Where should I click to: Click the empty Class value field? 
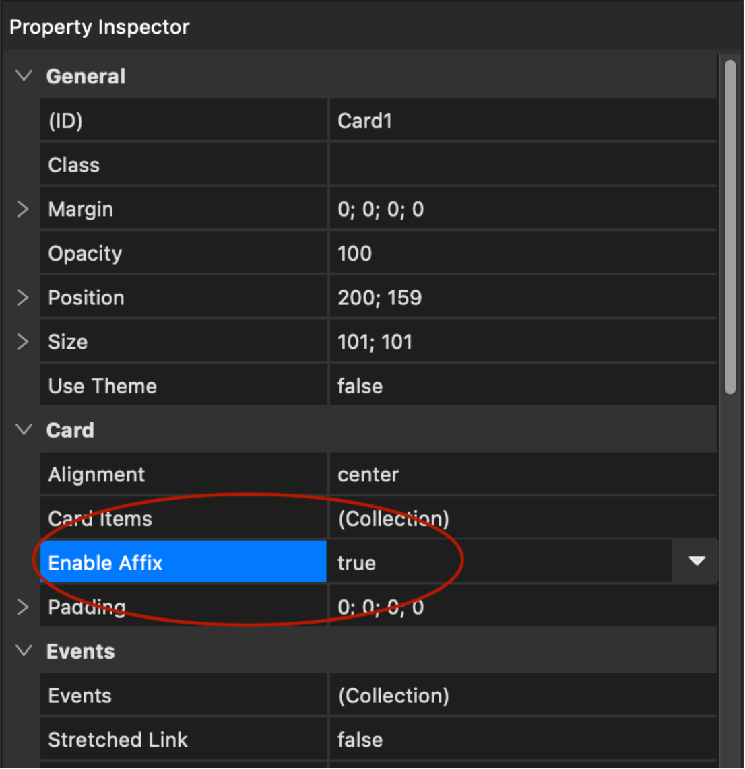point(522,166)
